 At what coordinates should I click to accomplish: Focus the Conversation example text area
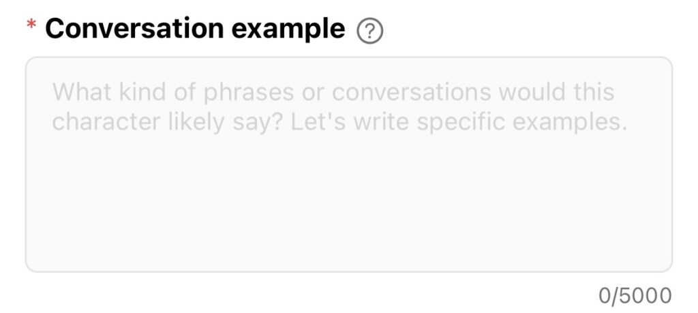(348, 164)
